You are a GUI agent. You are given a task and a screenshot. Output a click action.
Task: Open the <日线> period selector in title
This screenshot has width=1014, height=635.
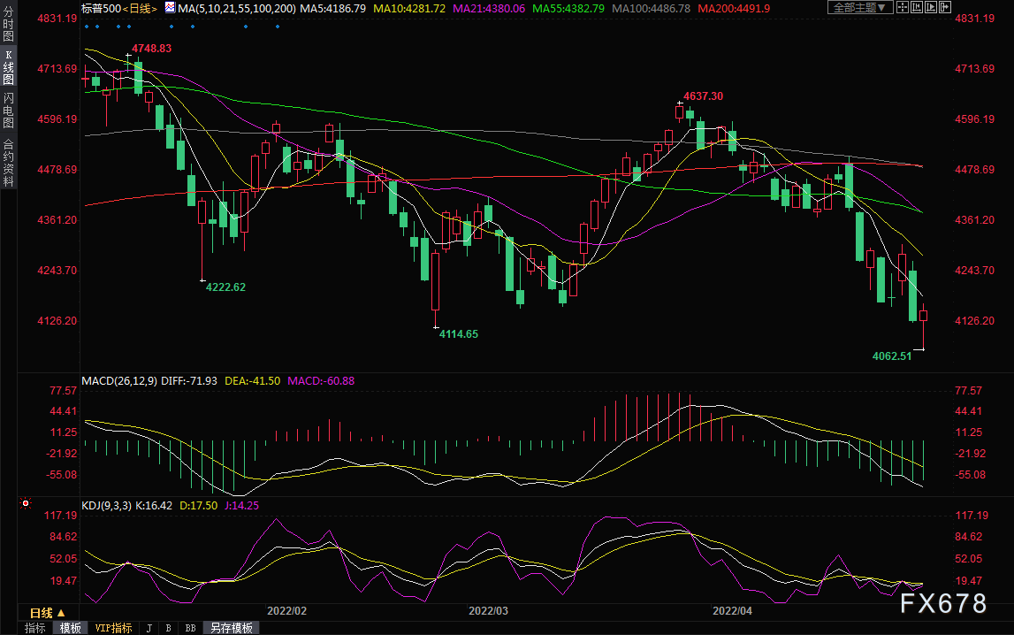coord(140,9)
